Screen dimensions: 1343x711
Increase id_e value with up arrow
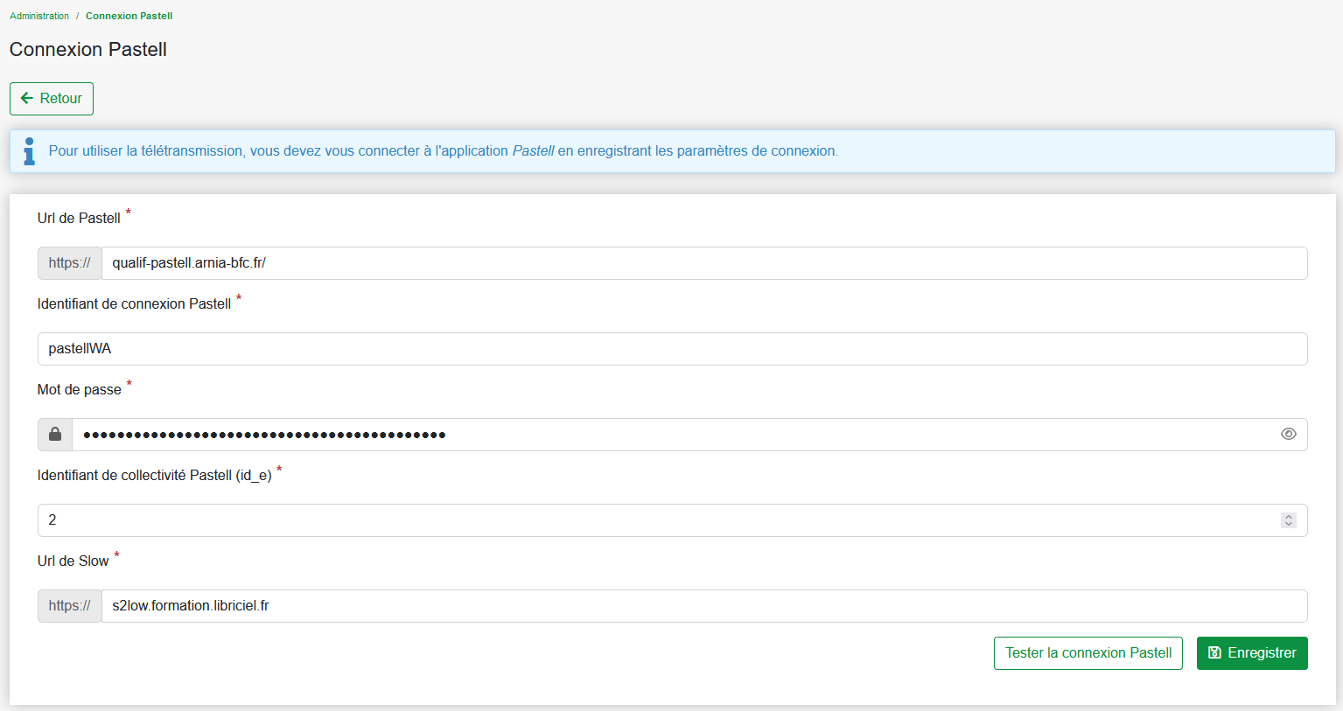click(1288, 517)
